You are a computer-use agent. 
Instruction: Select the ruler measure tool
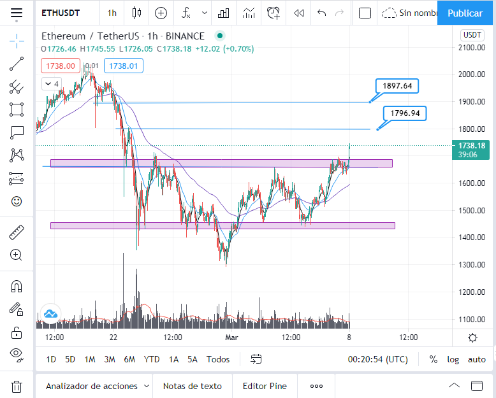17,232
